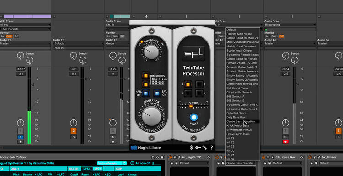Click track 1 volume field -13.57
343x176 pixels.
[21, 69]
